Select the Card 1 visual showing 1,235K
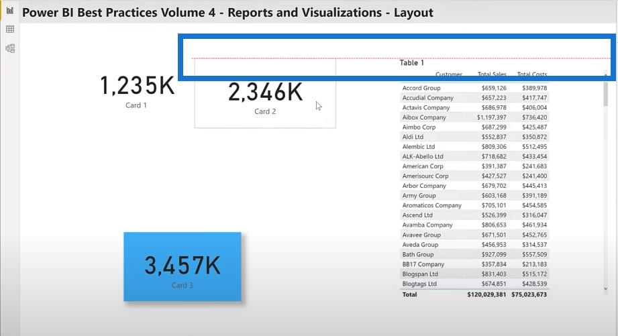Image resolution: width=618 pixels, height=336 pixels. pos(136,91)
